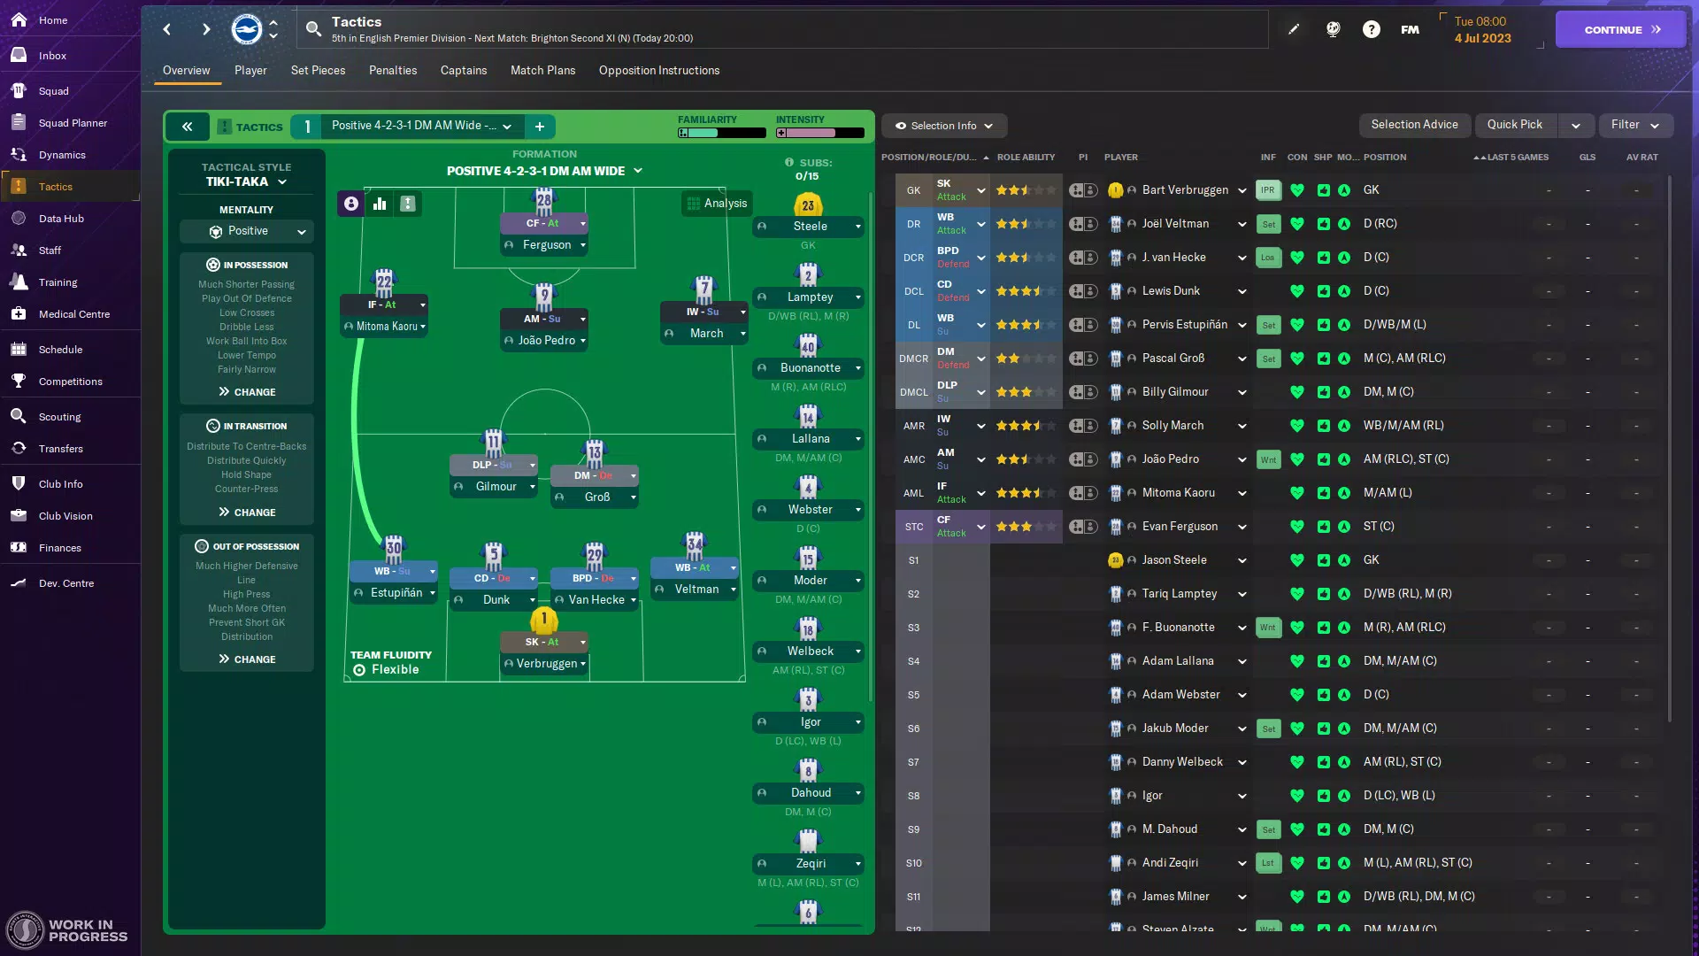Toggle the Positive mentality dropdown

click(246, 232)
